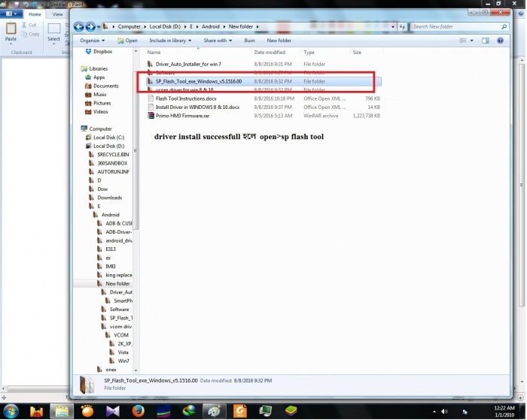The height and width of the screenshot is (420, 527).
Task: Open the Documents library
Action: (x=102, y=86)
